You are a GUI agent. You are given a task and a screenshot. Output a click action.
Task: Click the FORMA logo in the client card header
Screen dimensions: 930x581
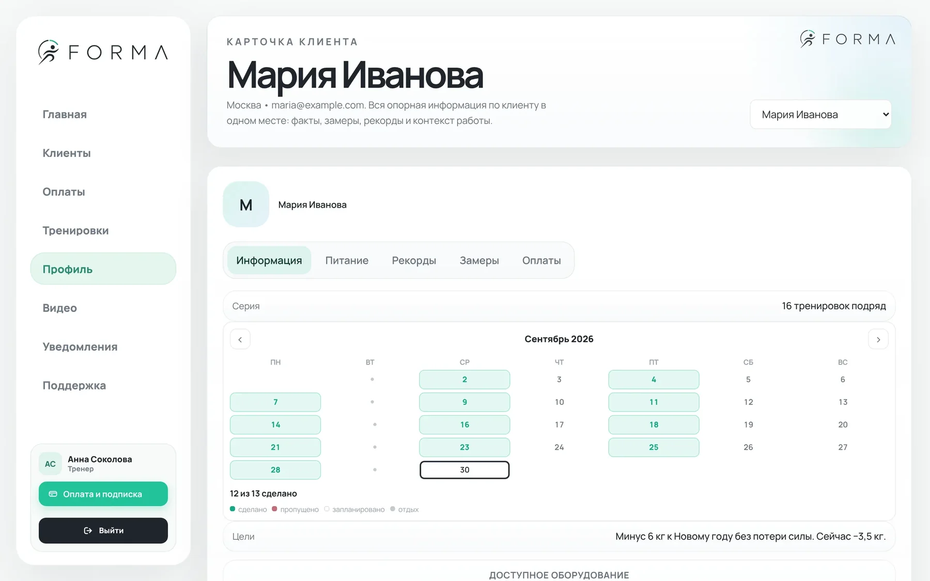point(848,39)
